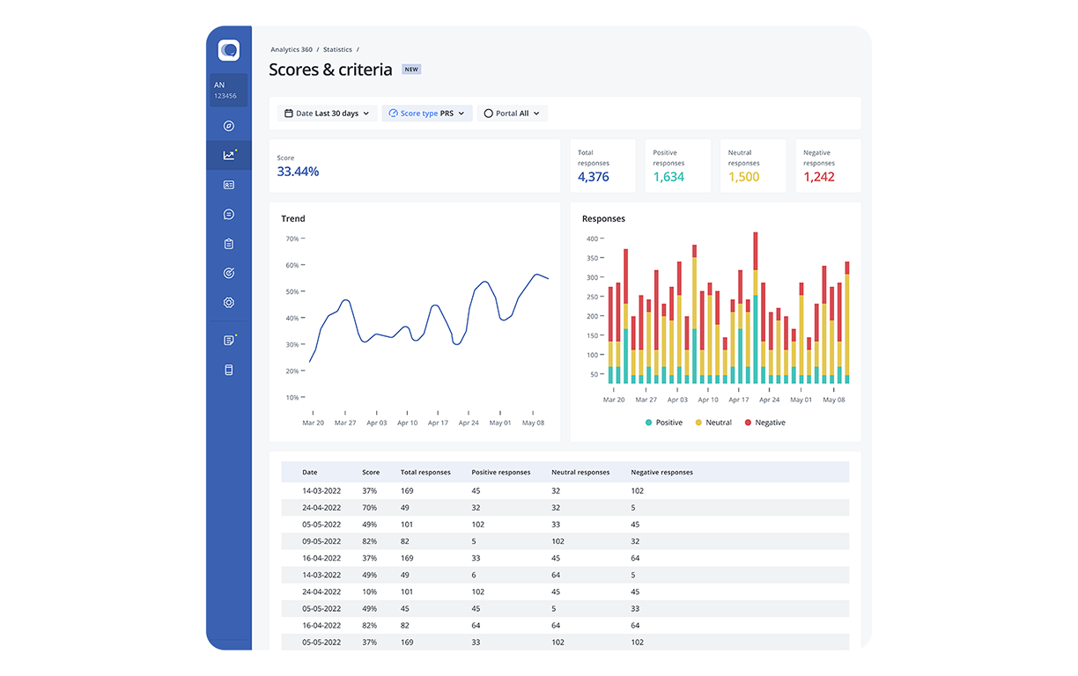Image resolution: width=1078 pixels, height=676 pixels.
Task: Click the app logo at top of sidebar
Action: coord(228,49)
